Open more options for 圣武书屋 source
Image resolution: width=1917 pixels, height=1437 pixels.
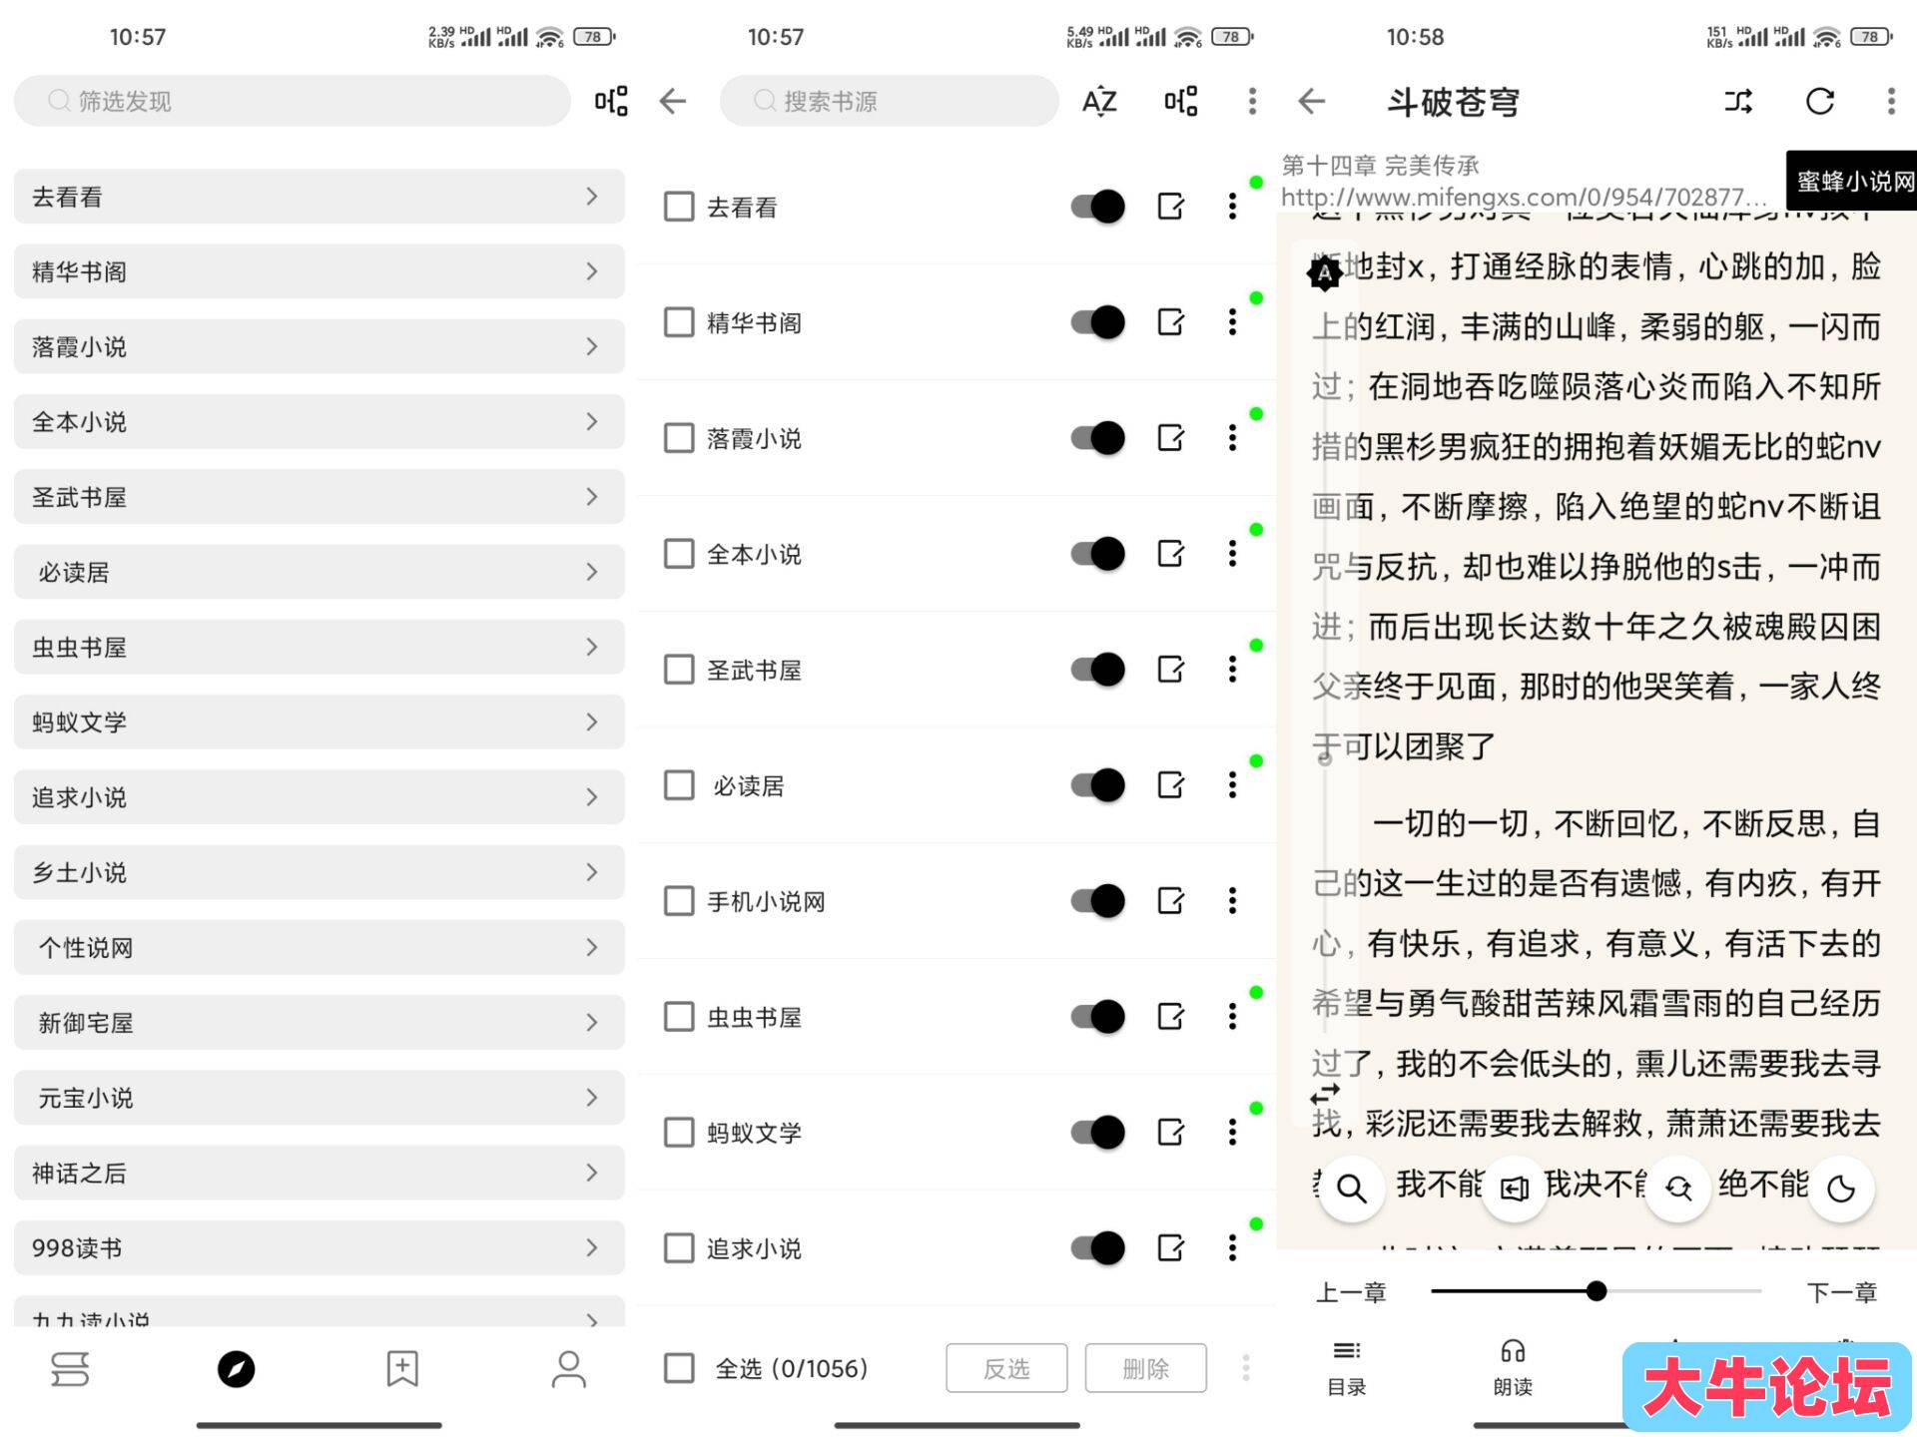tap(1232, 670)
